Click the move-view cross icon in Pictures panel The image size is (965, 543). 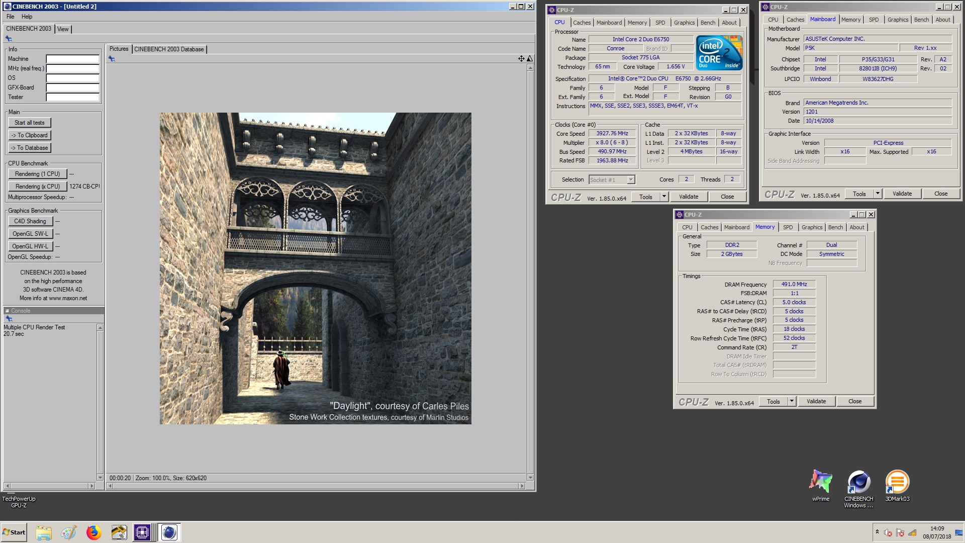tap(521, 59)
